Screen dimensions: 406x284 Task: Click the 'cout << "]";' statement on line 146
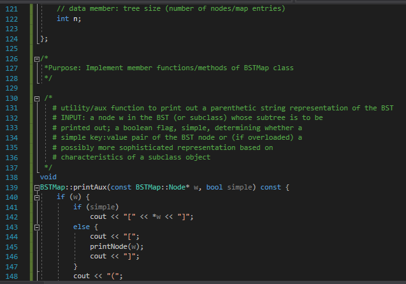115,257
